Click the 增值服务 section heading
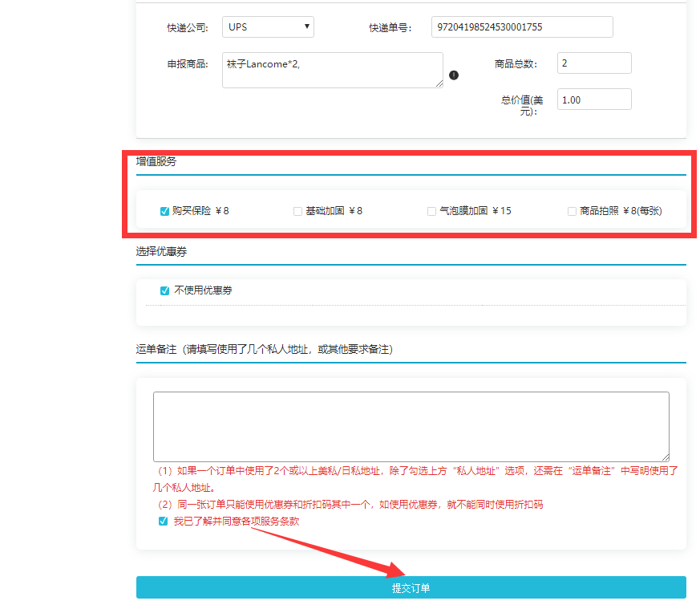The width and height of the screenshot is (700, 605). coord(156,161)
